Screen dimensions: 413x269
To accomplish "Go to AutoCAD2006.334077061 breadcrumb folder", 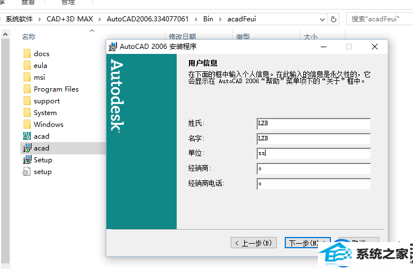I will tap(147, 19).
